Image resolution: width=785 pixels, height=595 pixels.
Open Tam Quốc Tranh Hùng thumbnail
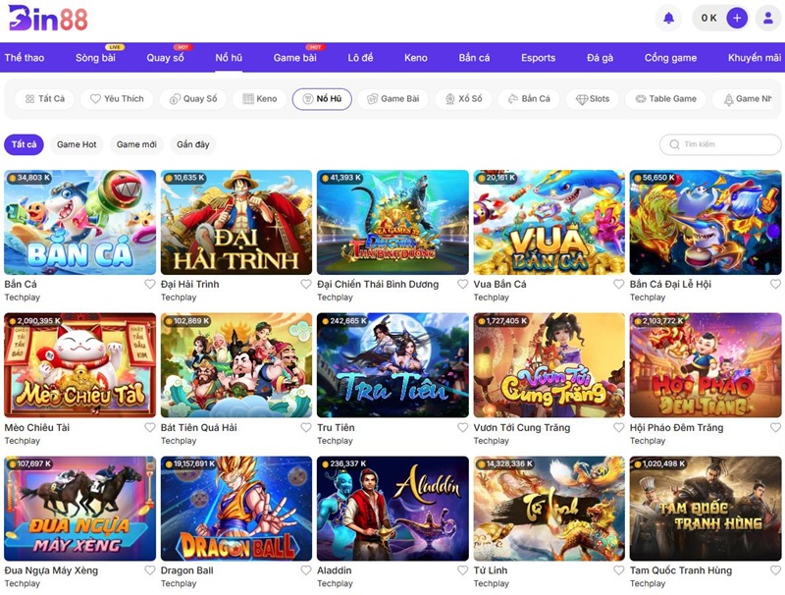click(x=706, y=509)
